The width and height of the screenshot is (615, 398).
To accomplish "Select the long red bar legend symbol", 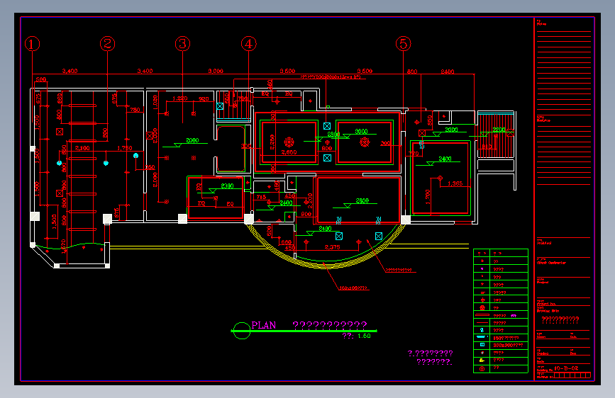I will [482, 314].
